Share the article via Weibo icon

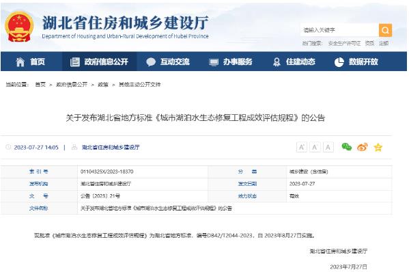(363, 147)
